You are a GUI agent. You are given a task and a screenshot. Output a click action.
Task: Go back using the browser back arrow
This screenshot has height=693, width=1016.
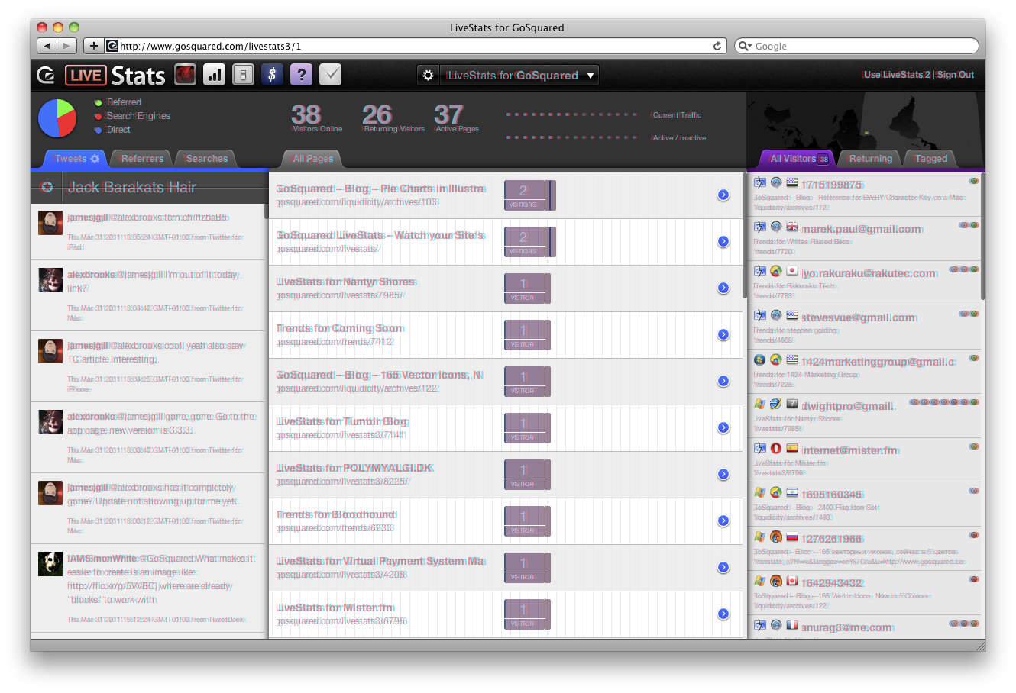47,46
